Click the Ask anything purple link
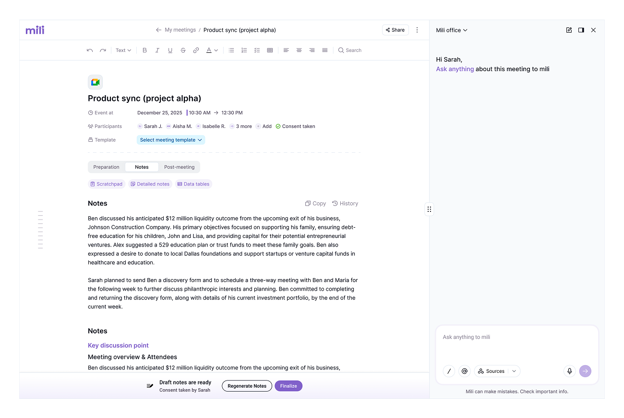The image size is (624, 418). pos(455,69)
